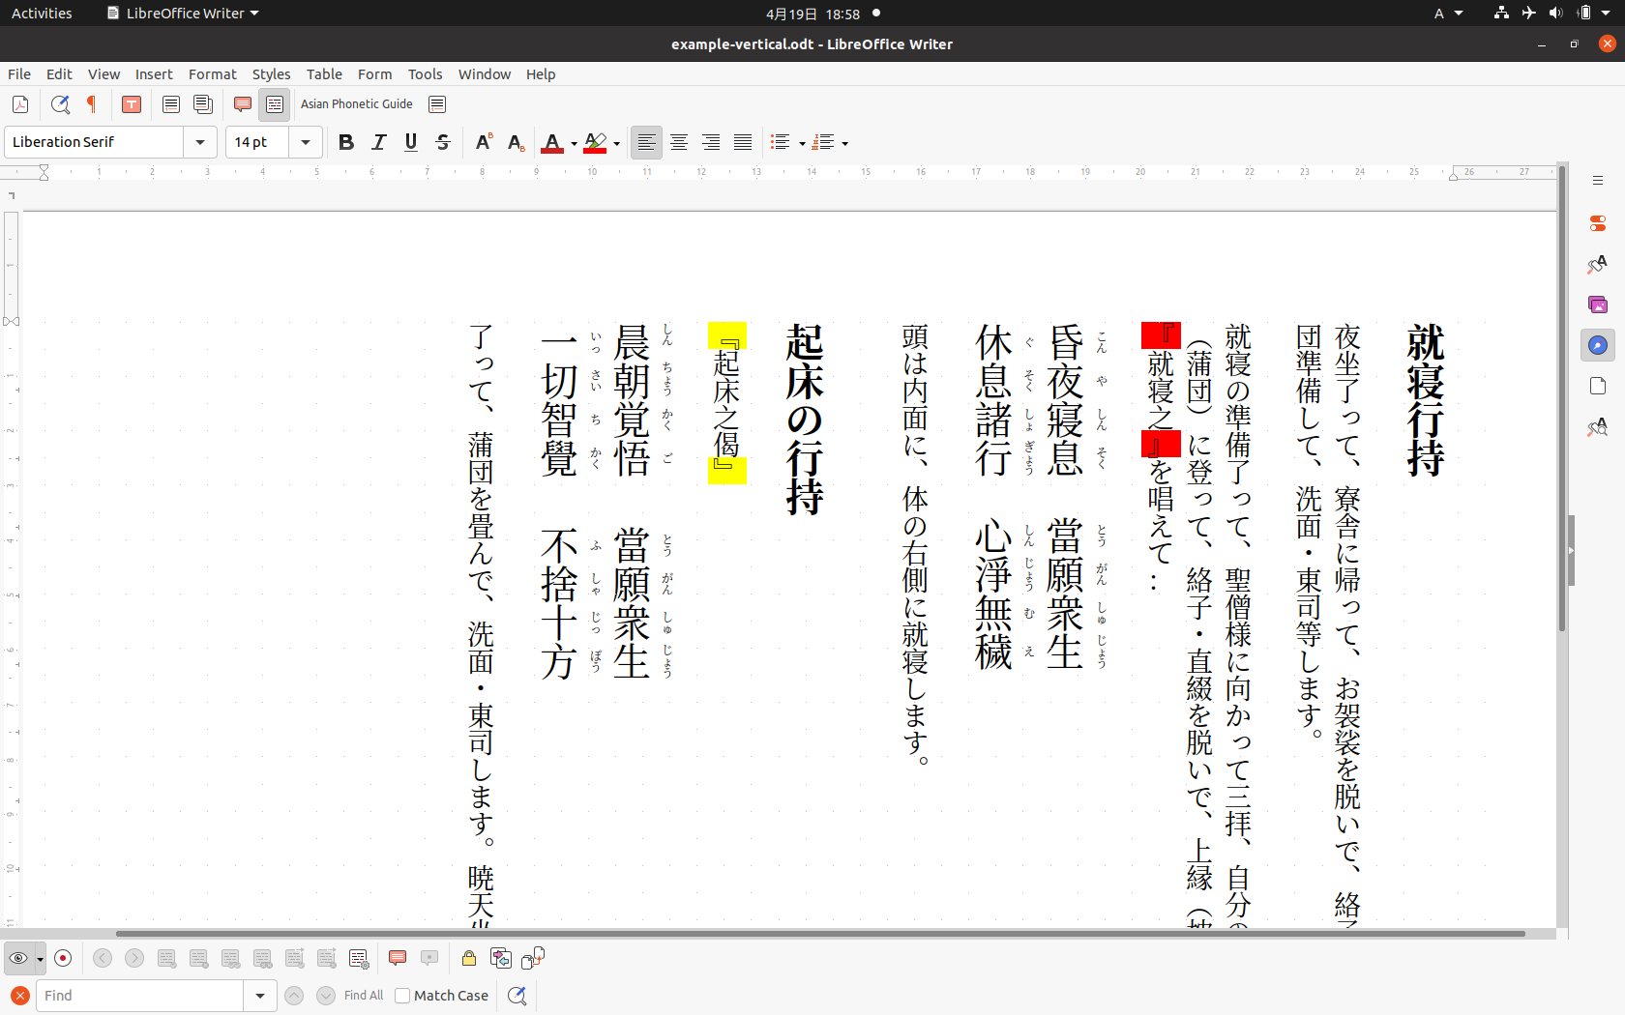Open the Navigator sidebar deck
This screenshot has height=1015, width=1625.
point(1598,345)
